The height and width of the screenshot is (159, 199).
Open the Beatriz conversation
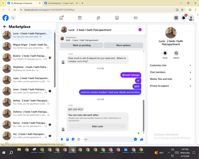pyautogui.click(x=27, y=58)
